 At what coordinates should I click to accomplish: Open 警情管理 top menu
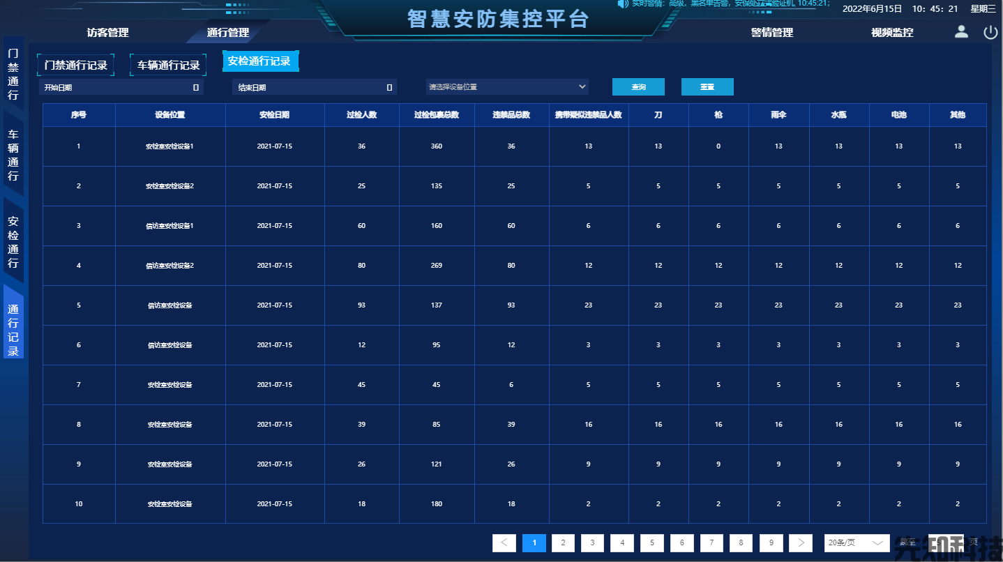(x=772, y=33)
